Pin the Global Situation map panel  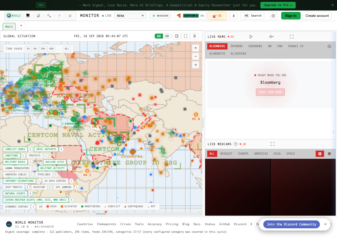195,36
